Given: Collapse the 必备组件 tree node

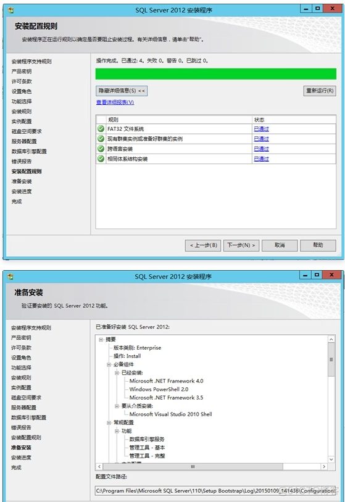Looking at the screenshot, I should [109, 364].
